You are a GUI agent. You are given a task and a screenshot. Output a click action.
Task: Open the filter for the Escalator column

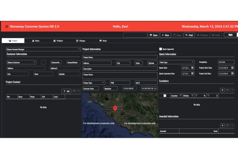pyautogui.click(x=180, y=95)
